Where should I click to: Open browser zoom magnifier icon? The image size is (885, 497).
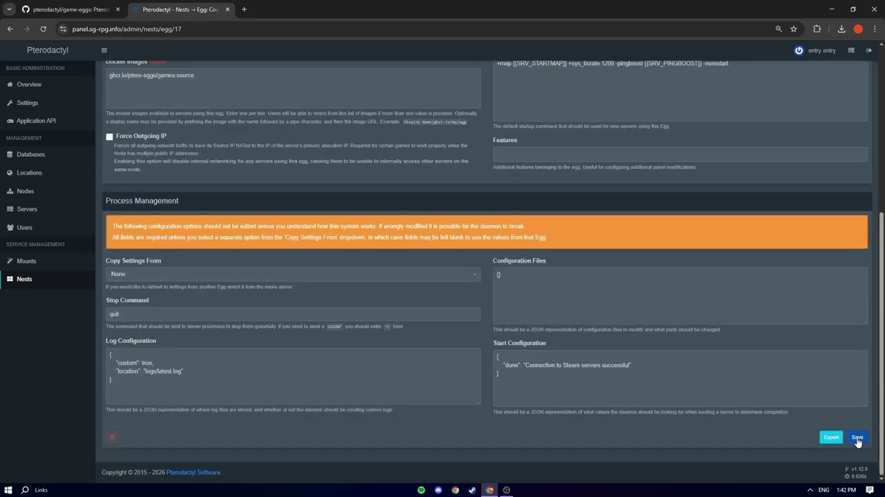[x=779, y=29]
